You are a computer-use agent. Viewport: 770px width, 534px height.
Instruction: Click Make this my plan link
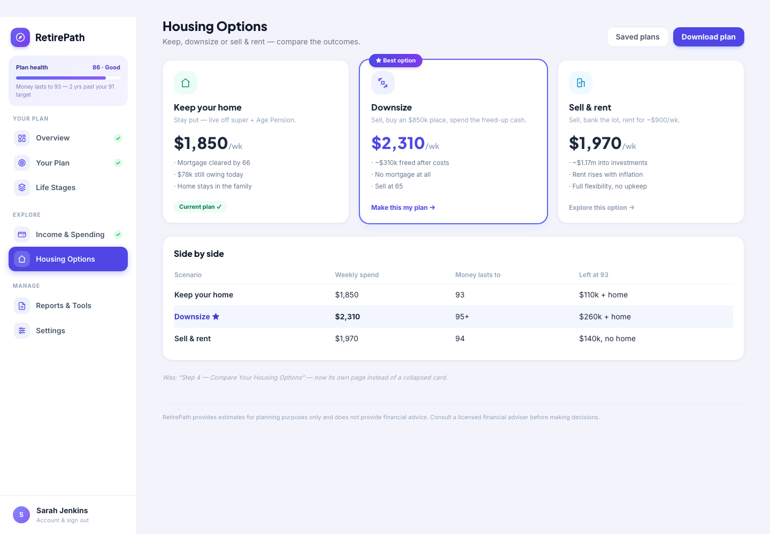(403, 208)
